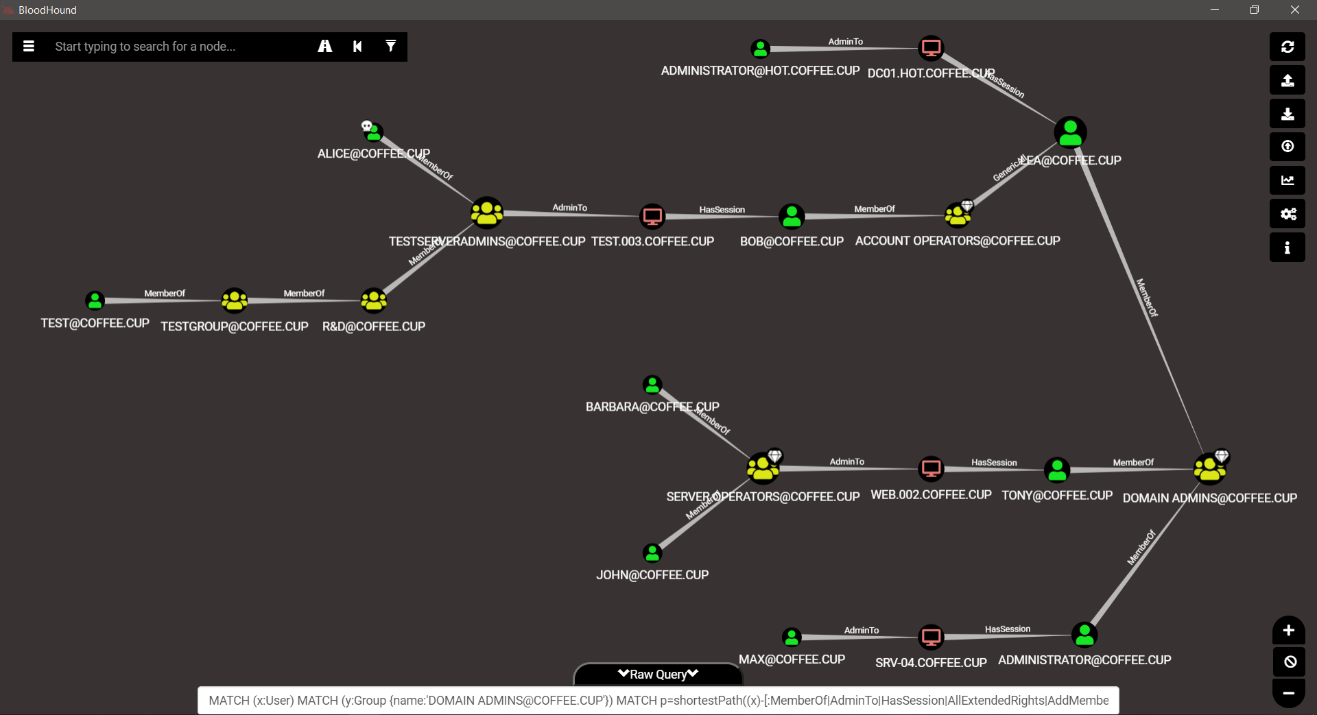The height and width of the screenshot is (715, 1317).
Task: Select the TESTSERVERADMINS@COFFEE.CUP group node
Action: point(487,213)
